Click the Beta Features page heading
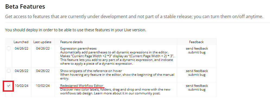 click(x=25, y=6)
